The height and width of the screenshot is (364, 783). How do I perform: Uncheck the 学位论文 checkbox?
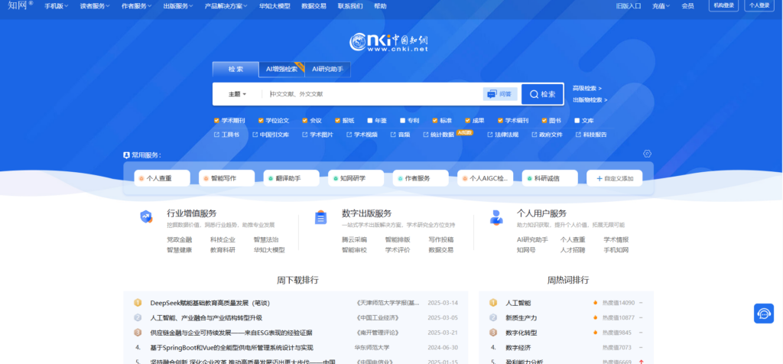pyautogui.click(x=261, y=120)
